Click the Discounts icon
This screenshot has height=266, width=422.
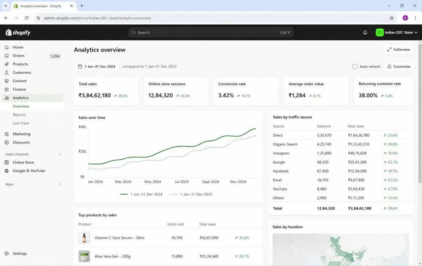pos(7,142)
